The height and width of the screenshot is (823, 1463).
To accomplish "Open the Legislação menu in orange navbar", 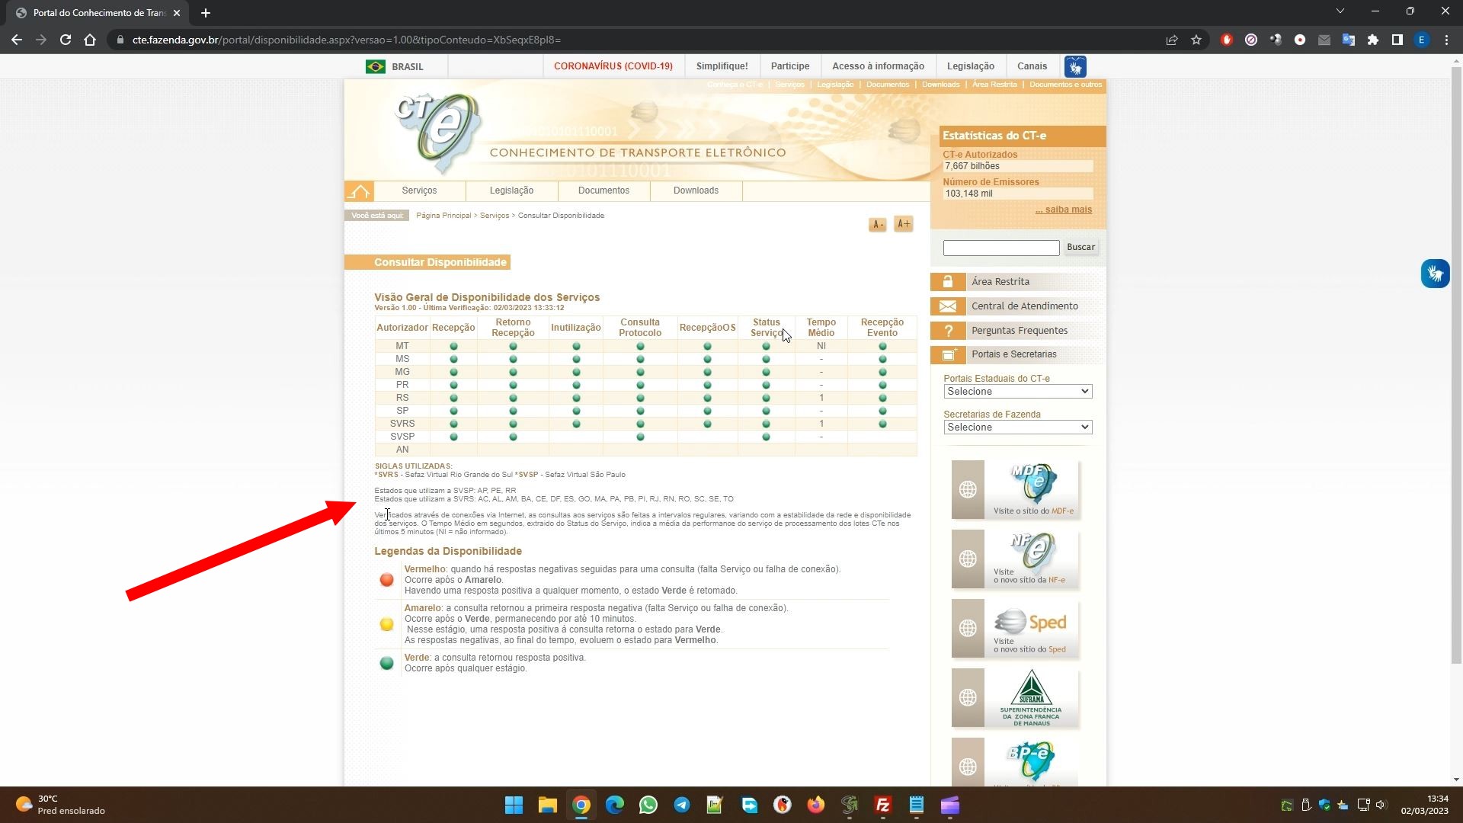I will tap(511, 191).
